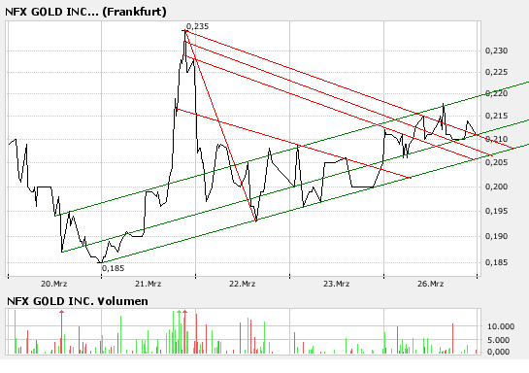Click the 0,220 price axis label
The width and height of the screenshot is (529, 373).
pos(496,93)
